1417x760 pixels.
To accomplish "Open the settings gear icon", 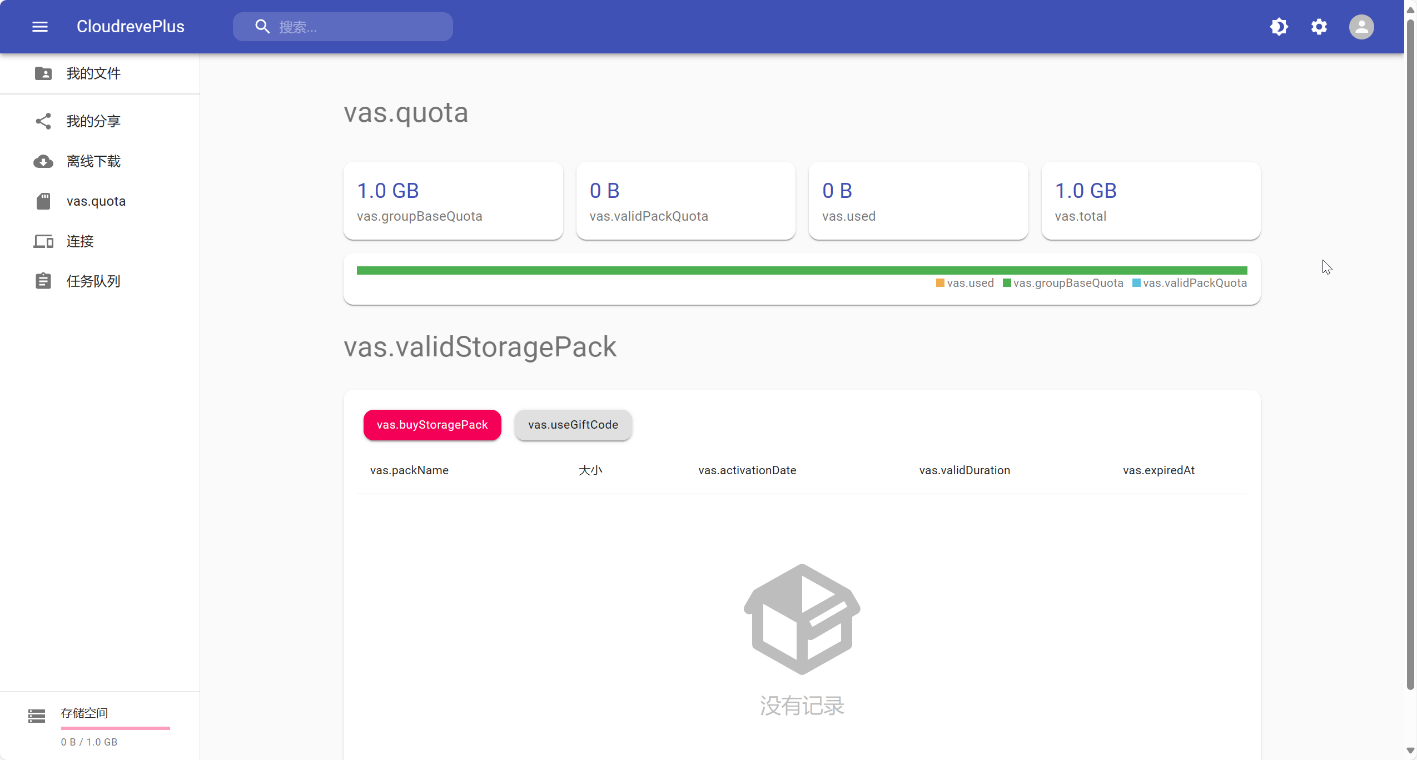I will click(1319, 27).
